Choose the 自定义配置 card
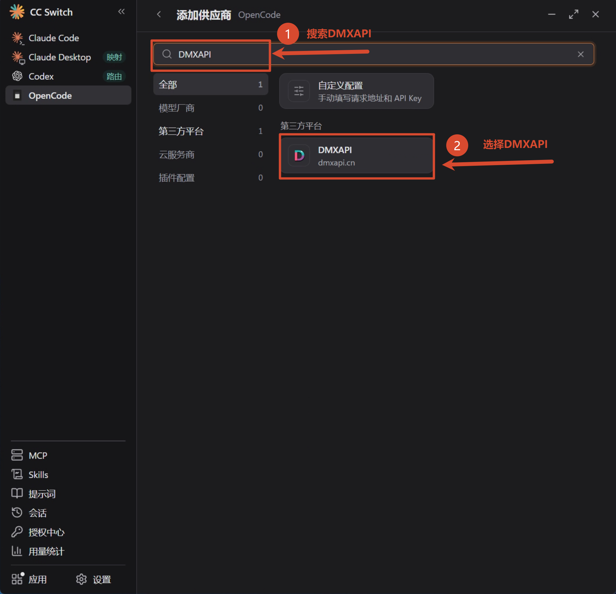616x594 pixels. [356, 91]
